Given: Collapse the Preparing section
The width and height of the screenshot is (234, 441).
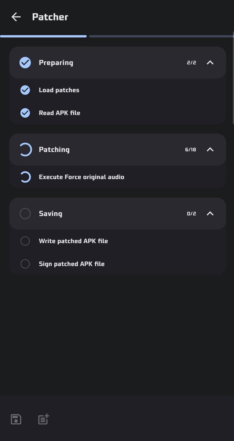Looking at the screenshot, I should click(210, 63).
